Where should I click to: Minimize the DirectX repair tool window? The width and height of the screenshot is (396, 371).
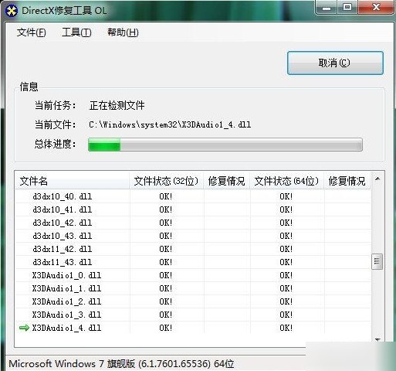coord(327,8)
